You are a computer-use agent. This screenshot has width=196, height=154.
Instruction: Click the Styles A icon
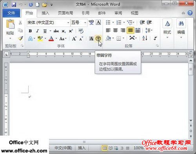click(167, 24)
